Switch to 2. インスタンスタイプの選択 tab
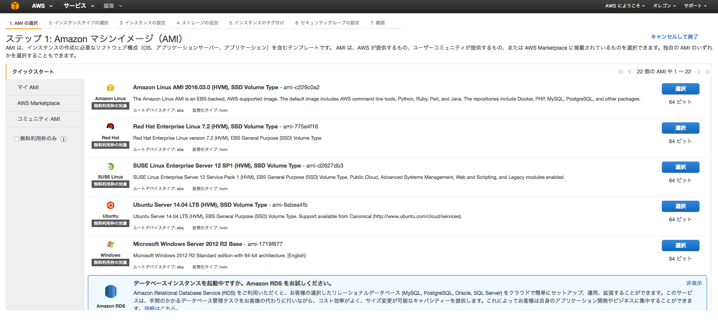This screenshot has height=325, width=718. pyautogui.click(x=79, y=23)
